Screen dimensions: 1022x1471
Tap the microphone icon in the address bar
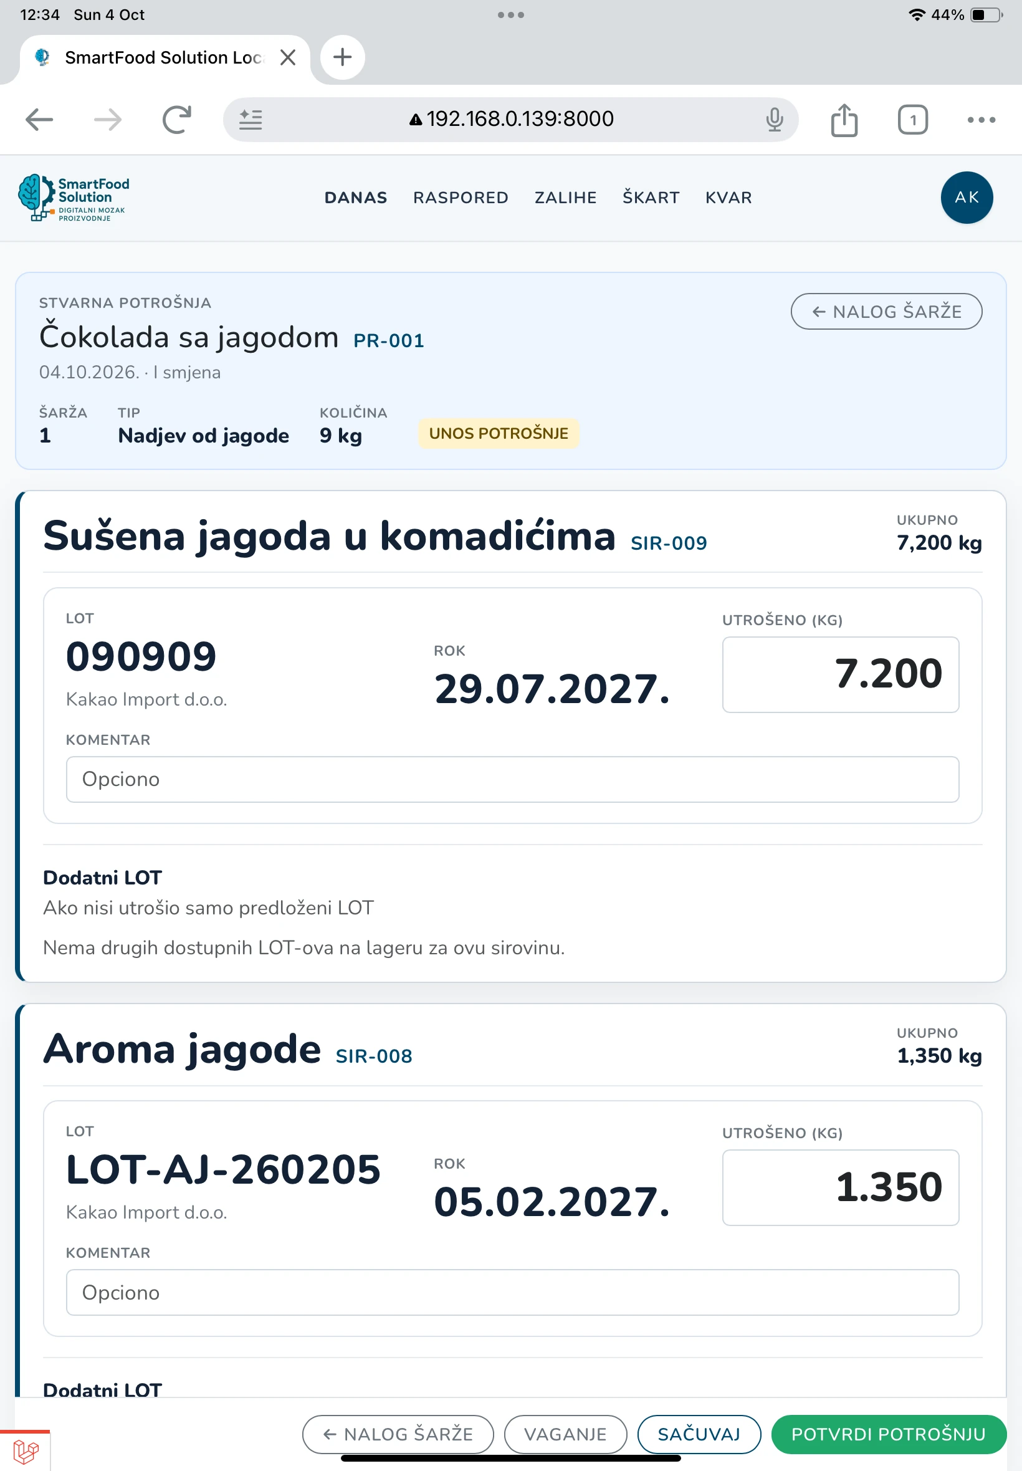pos(774,119)
